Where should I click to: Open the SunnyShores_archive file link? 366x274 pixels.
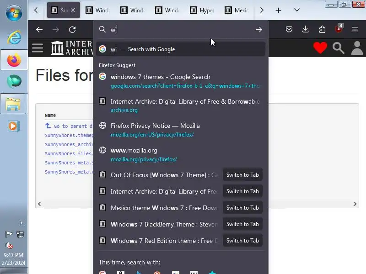pyautogui.click(x=69, y=144)
